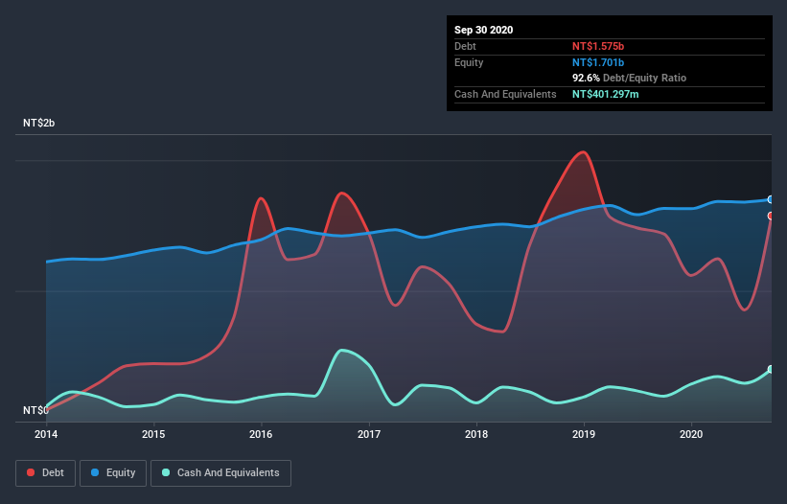
Task: Select the 2016 x-axis label
Action: 261,434
